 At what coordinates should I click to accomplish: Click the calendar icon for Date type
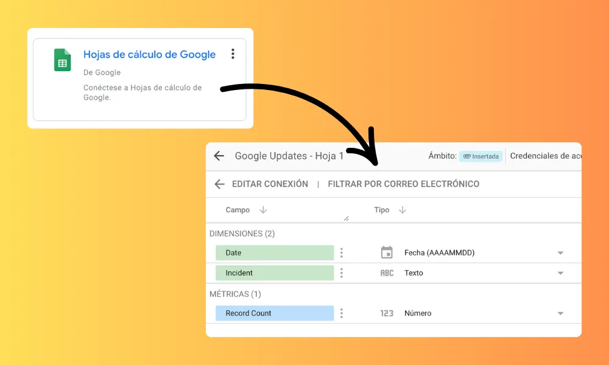[387, 252]
